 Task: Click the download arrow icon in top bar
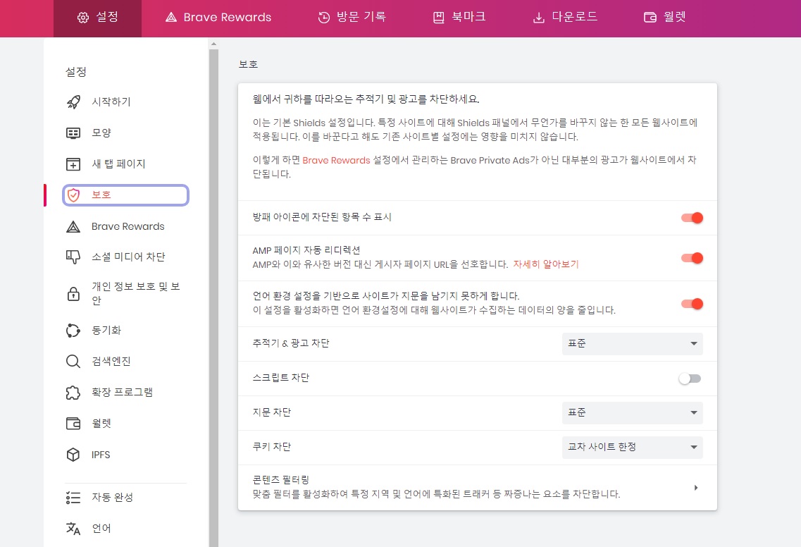tap(538, 18)
